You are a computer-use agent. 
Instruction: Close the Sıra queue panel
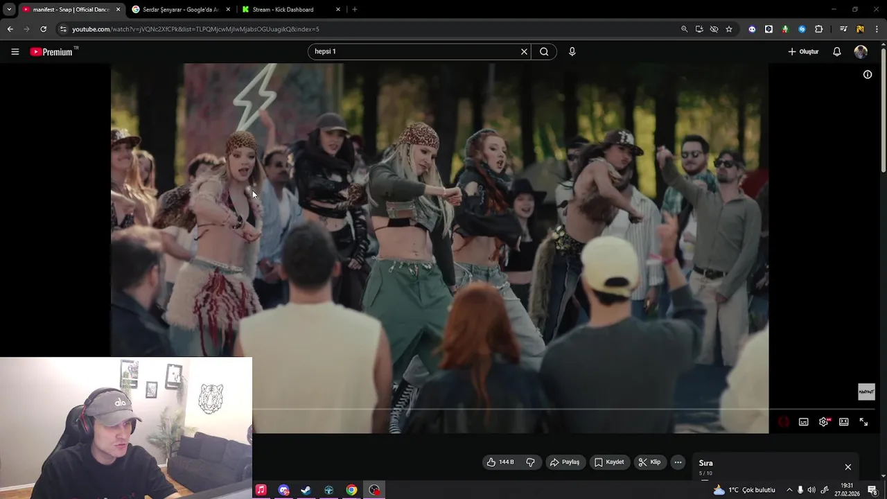coord(848,467)
